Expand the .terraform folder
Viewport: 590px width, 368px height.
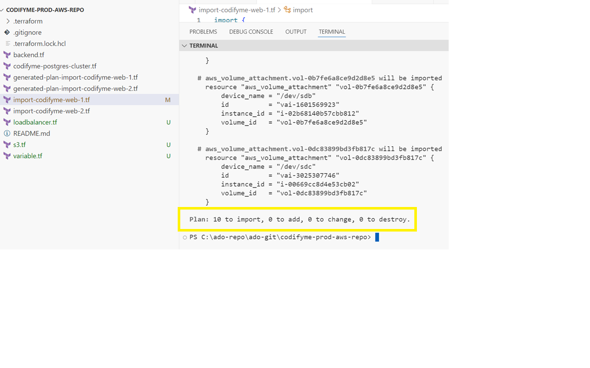click(x=8, y=21)
